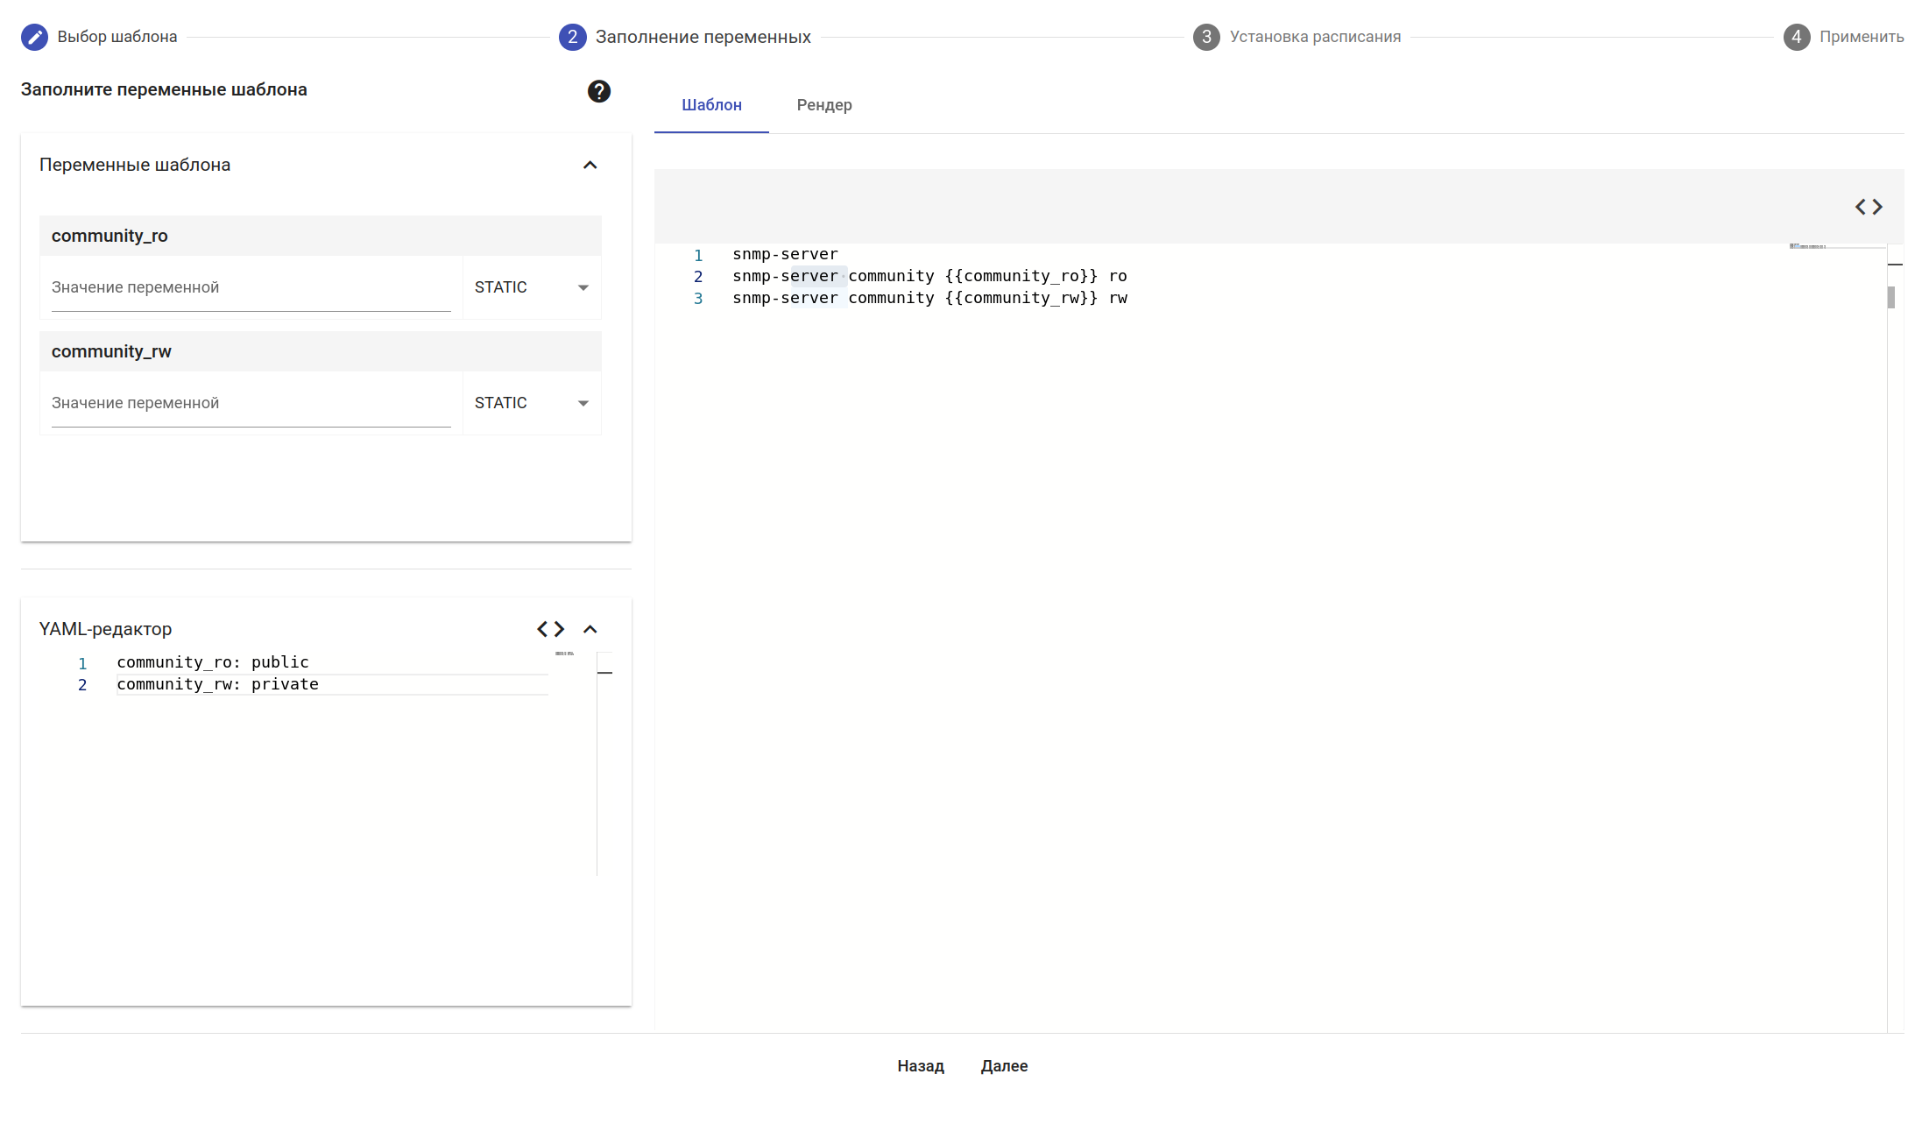Click step 2 circle icon
Viewport: 1929px width, 1124px height.
pyautogui.click(x=572, y=37)
